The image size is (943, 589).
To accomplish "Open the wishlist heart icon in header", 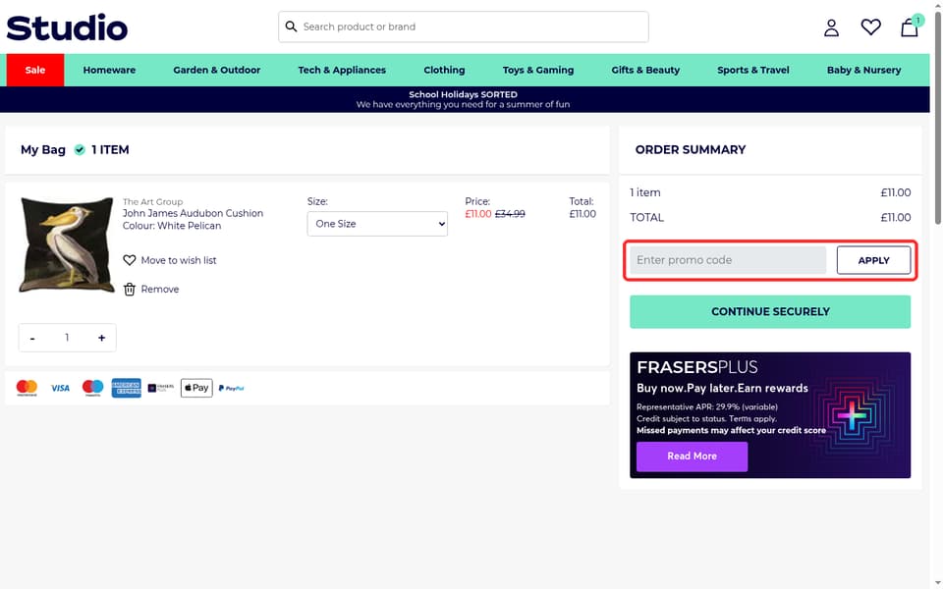I will click(870, 27).
